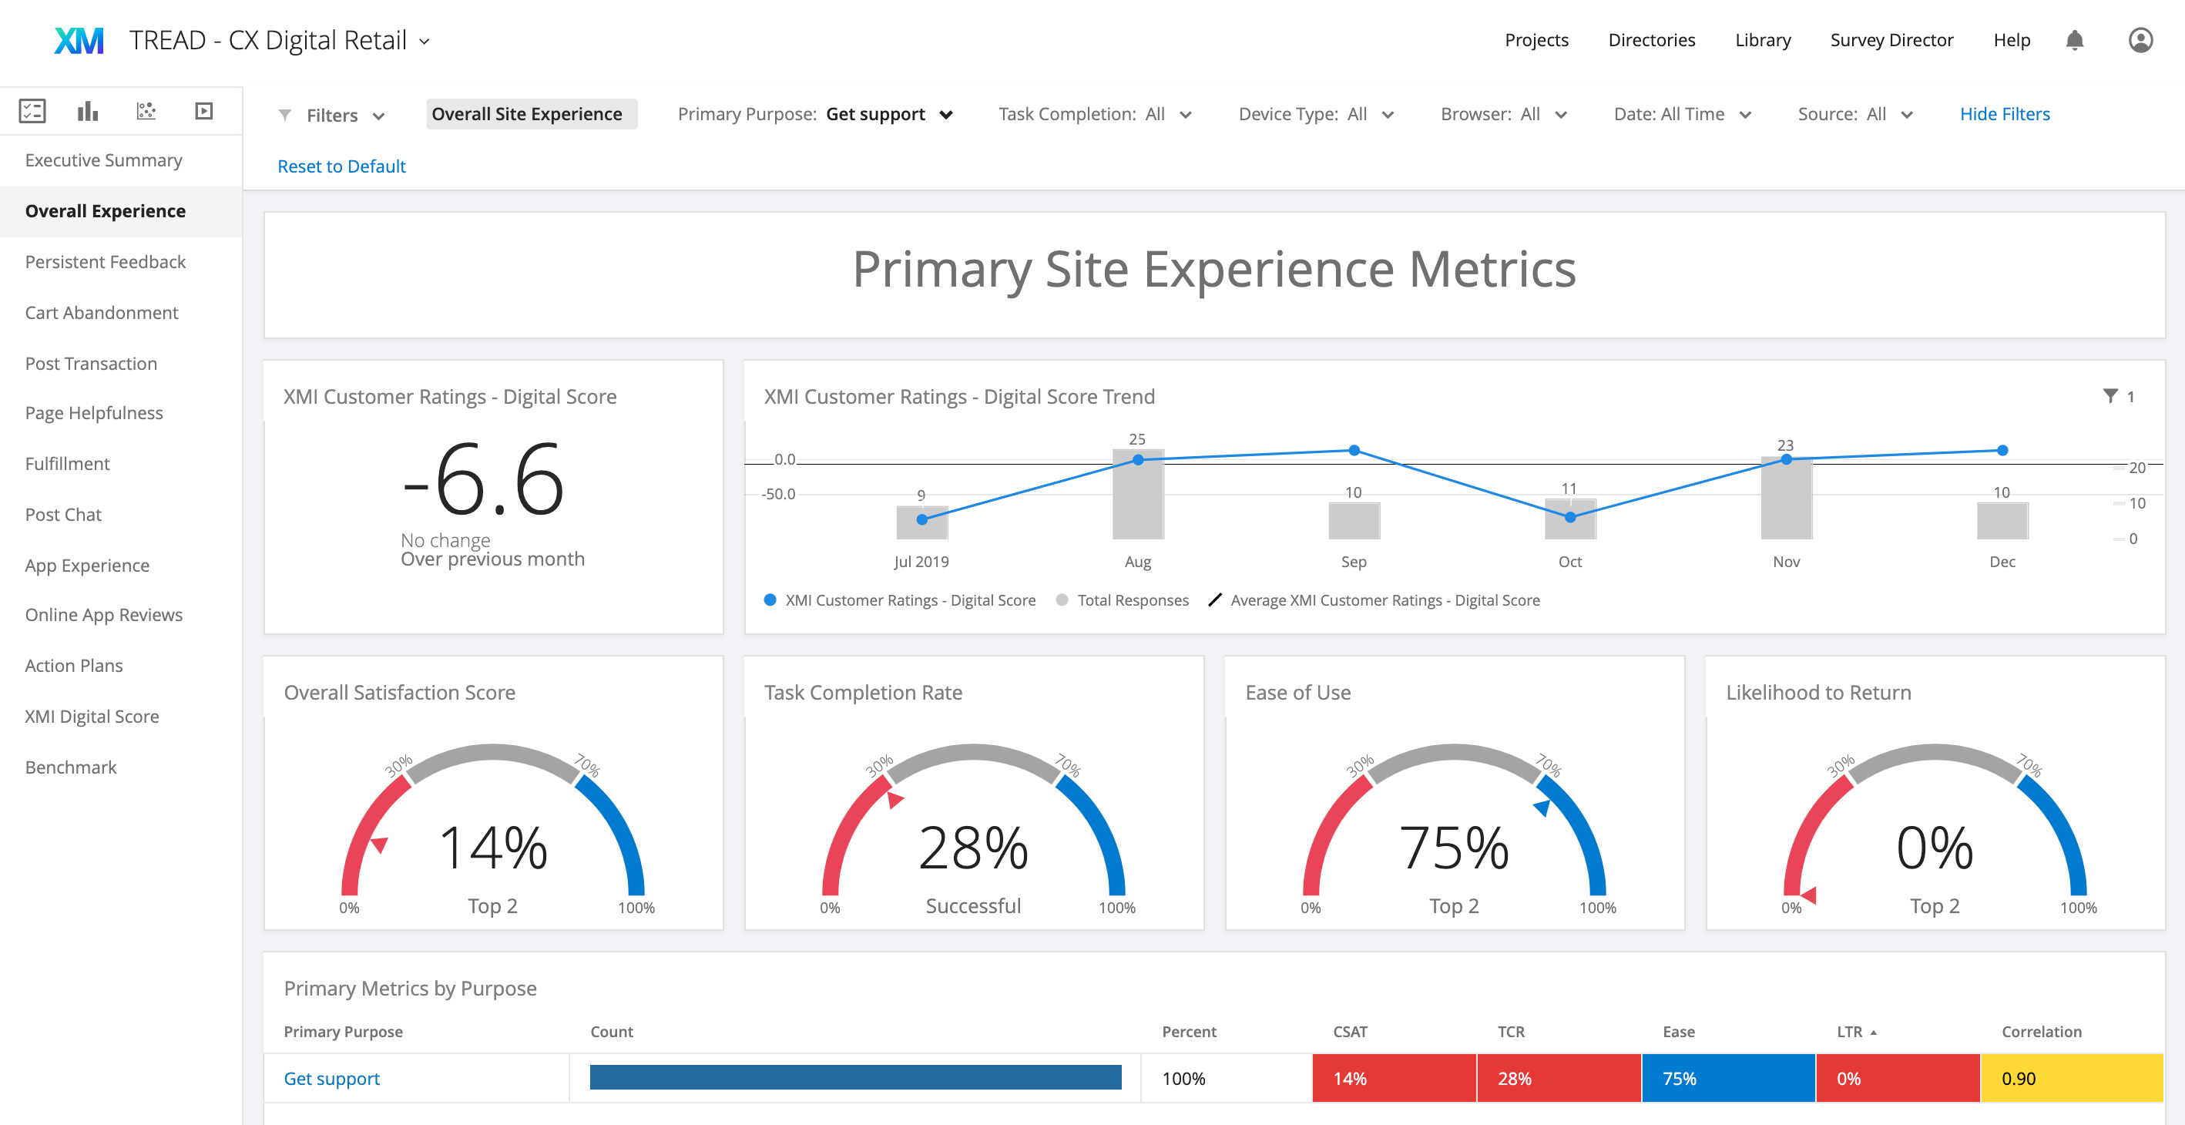Select the checklist survey icon in sidebar
This screenshot has height=1125, width=2185.
coord(32,111)
